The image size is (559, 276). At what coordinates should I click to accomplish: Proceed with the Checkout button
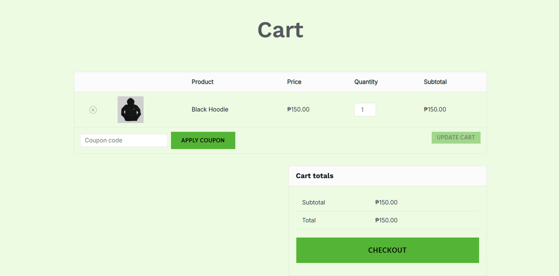388,250
